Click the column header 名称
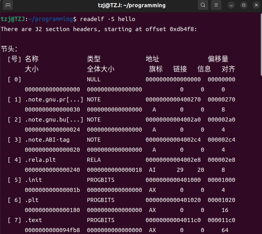 pyautogui.click(x=32, y=59)
